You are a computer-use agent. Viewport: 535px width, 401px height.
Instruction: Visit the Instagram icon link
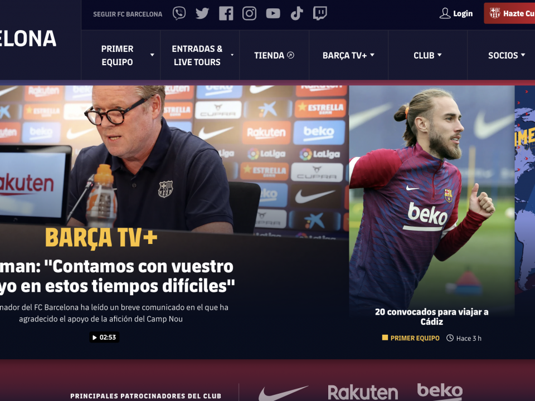point(250,13)
